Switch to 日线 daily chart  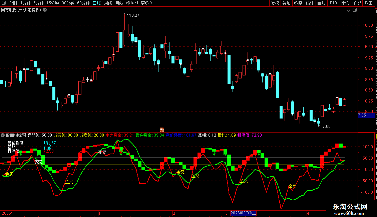(97, 3)
